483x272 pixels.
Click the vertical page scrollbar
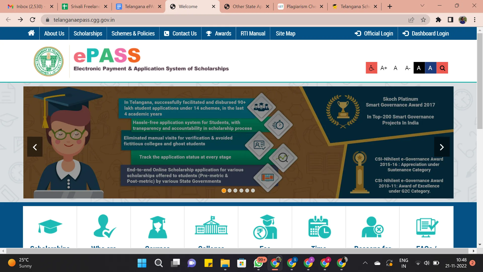(x=480, y=81)
